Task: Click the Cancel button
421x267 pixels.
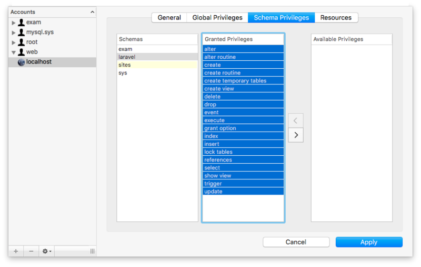Action: click(x=296, y=242)
